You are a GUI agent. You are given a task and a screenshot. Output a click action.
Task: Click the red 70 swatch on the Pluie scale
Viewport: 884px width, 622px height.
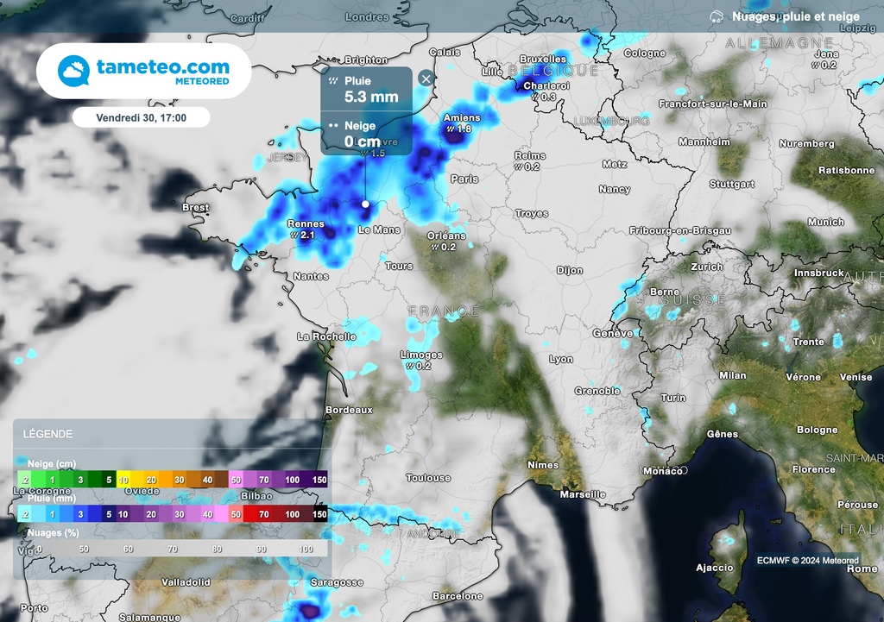coord(264,514)
